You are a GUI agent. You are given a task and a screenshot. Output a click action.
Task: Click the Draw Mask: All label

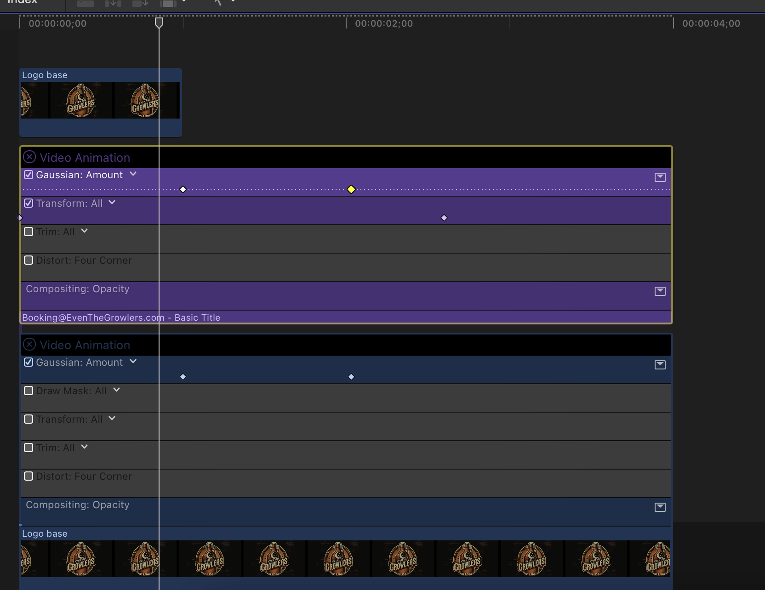pyautogui.click(x=71, y=391)
